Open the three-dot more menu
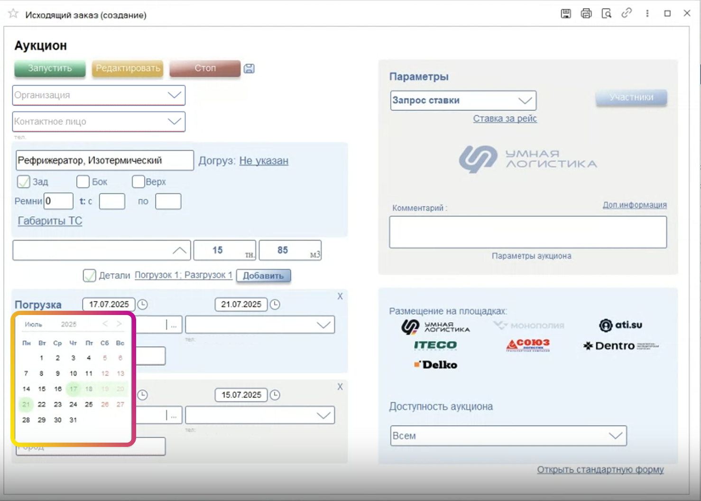The image size is (701, 501). point(647,13)
